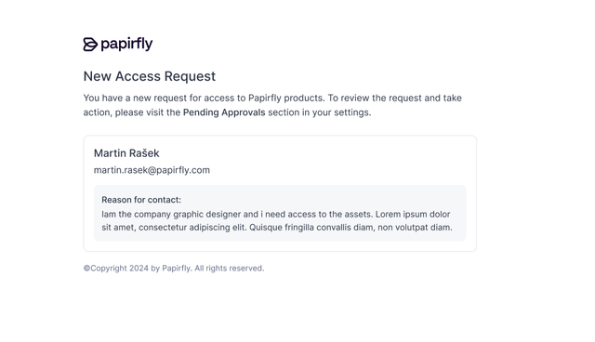The width and height of the screenshot is (595, 342).
Task: Click the martin.rasek@papirfly.com email address
Action: click(x=152, y=170)
